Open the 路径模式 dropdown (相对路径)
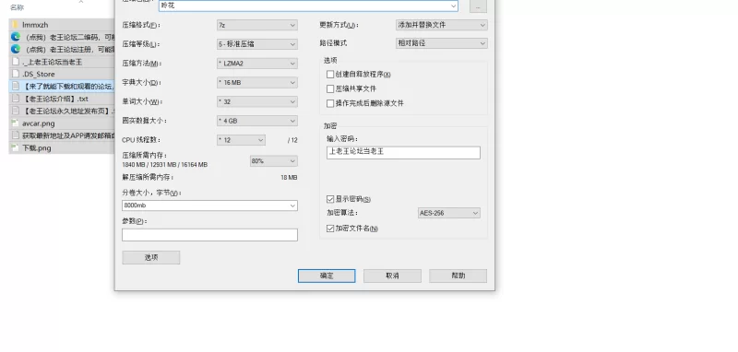The width and height of the screenshot is (738, 352). [x=442, y=43]
